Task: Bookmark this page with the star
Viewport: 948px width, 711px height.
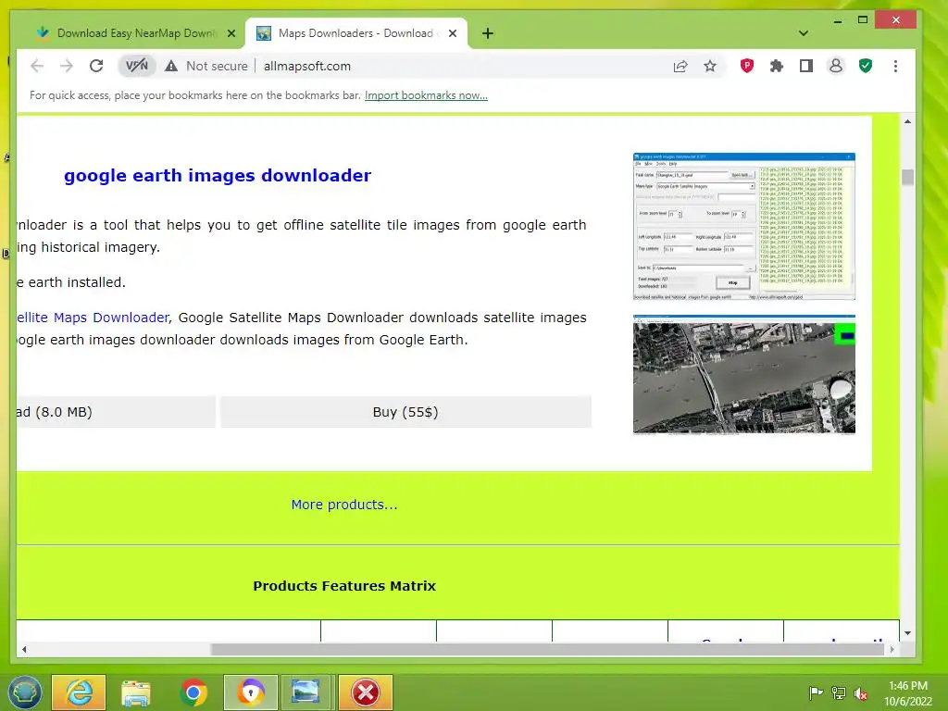Action: point(710,66)
